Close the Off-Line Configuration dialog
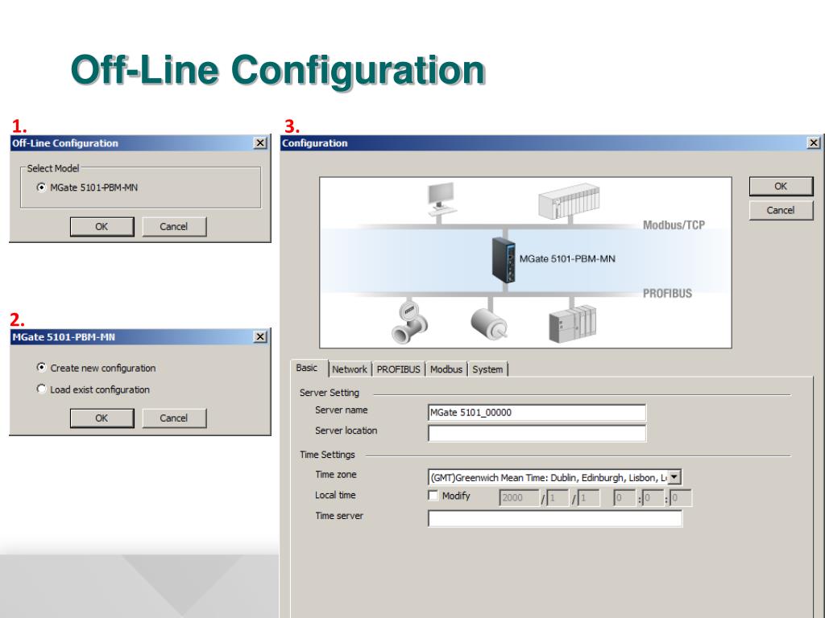 [x=260, y=143]
